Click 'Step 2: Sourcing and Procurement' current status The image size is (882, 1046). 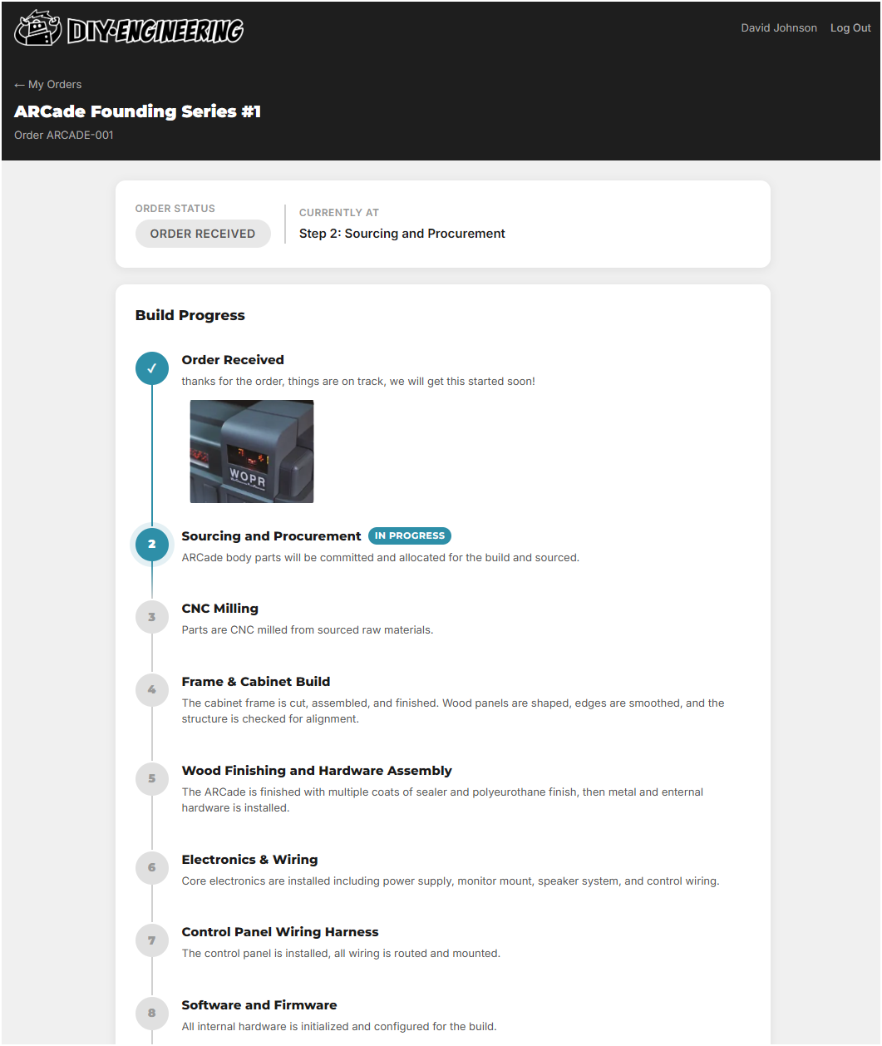click(402, 234)
